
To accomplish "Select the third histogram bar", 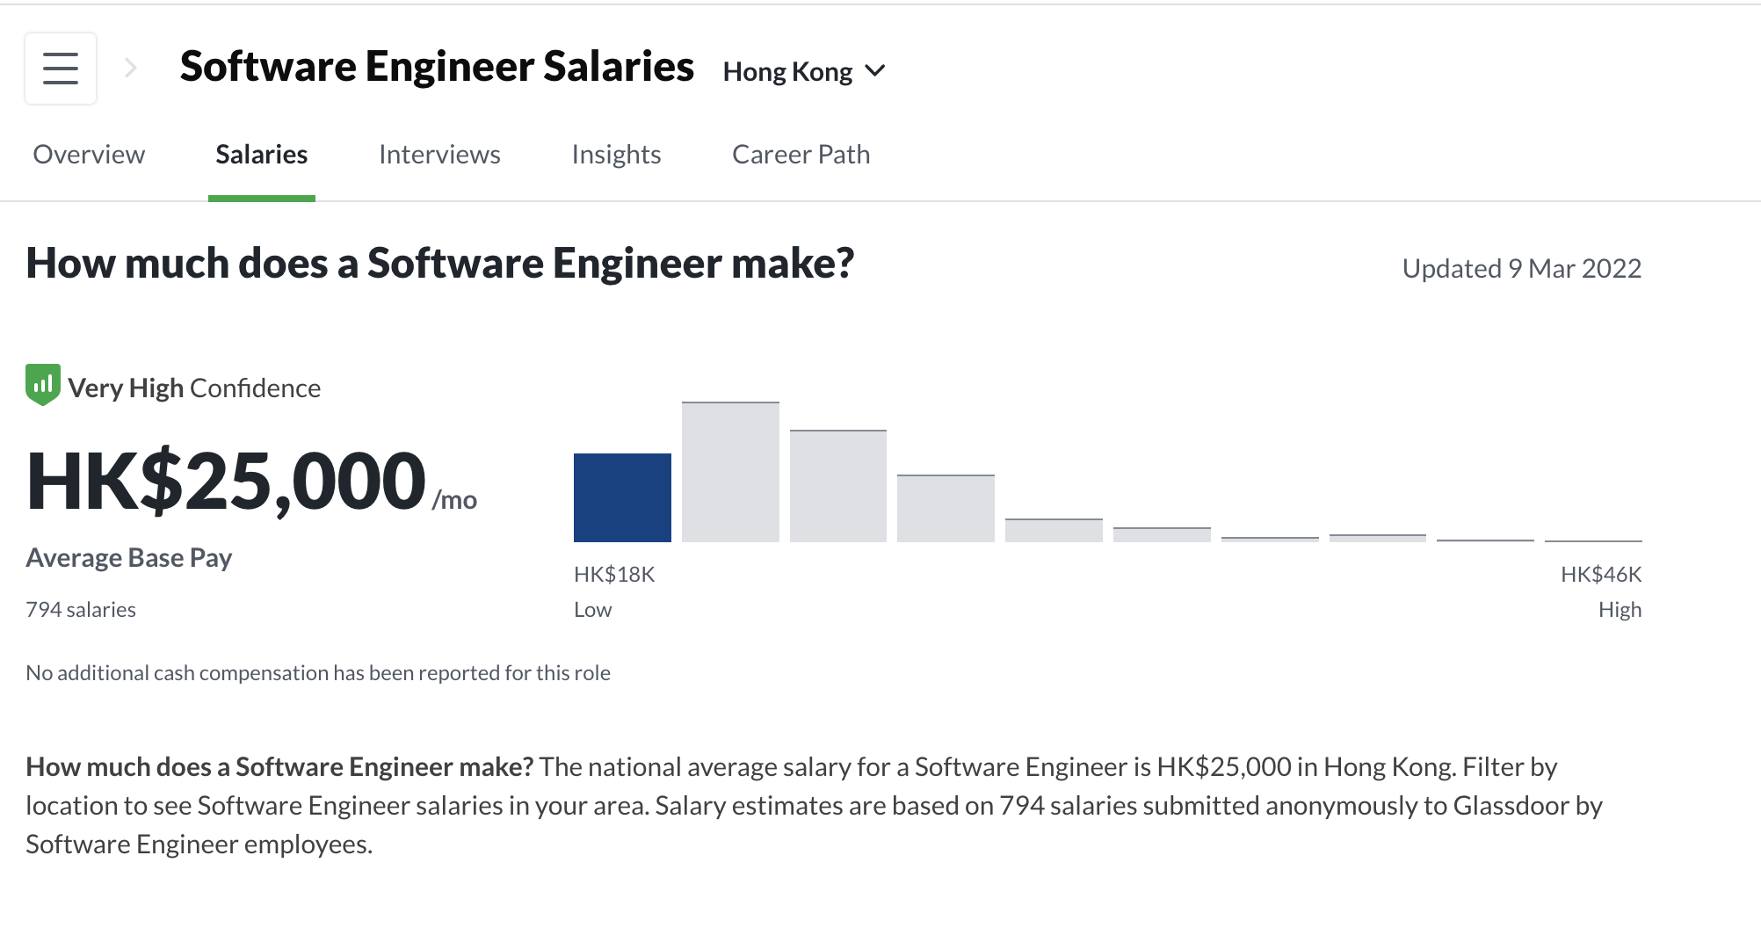I will (838, 486).
